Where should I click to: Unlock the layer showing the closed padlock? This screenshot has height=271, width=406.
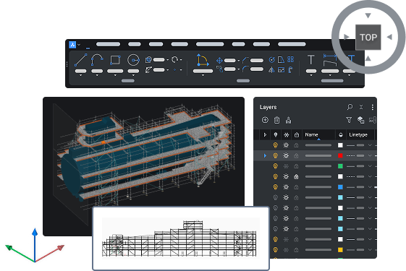296,176
